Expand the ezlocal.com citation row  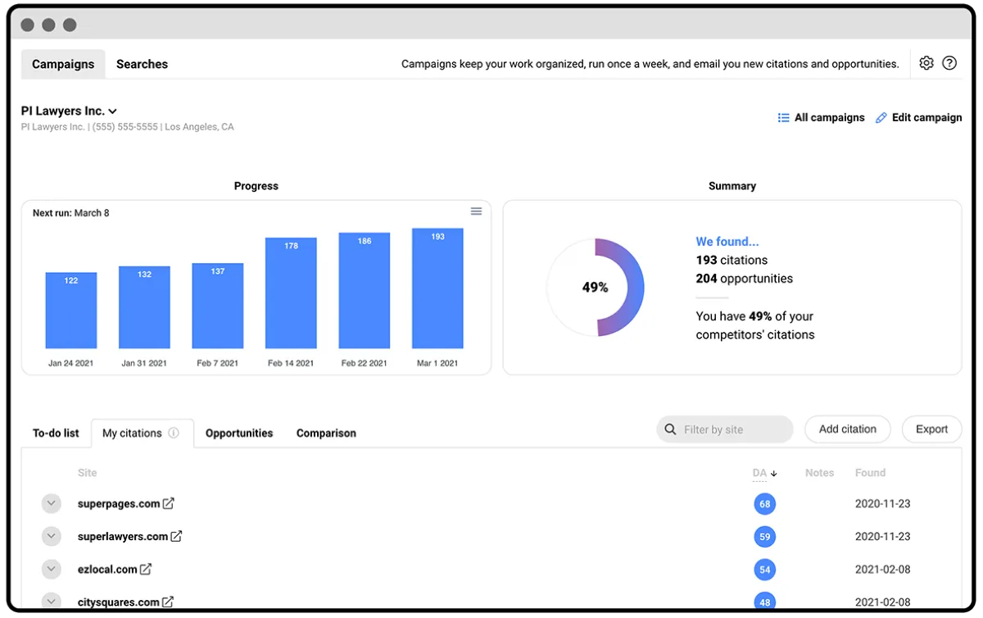click(51, 569)
